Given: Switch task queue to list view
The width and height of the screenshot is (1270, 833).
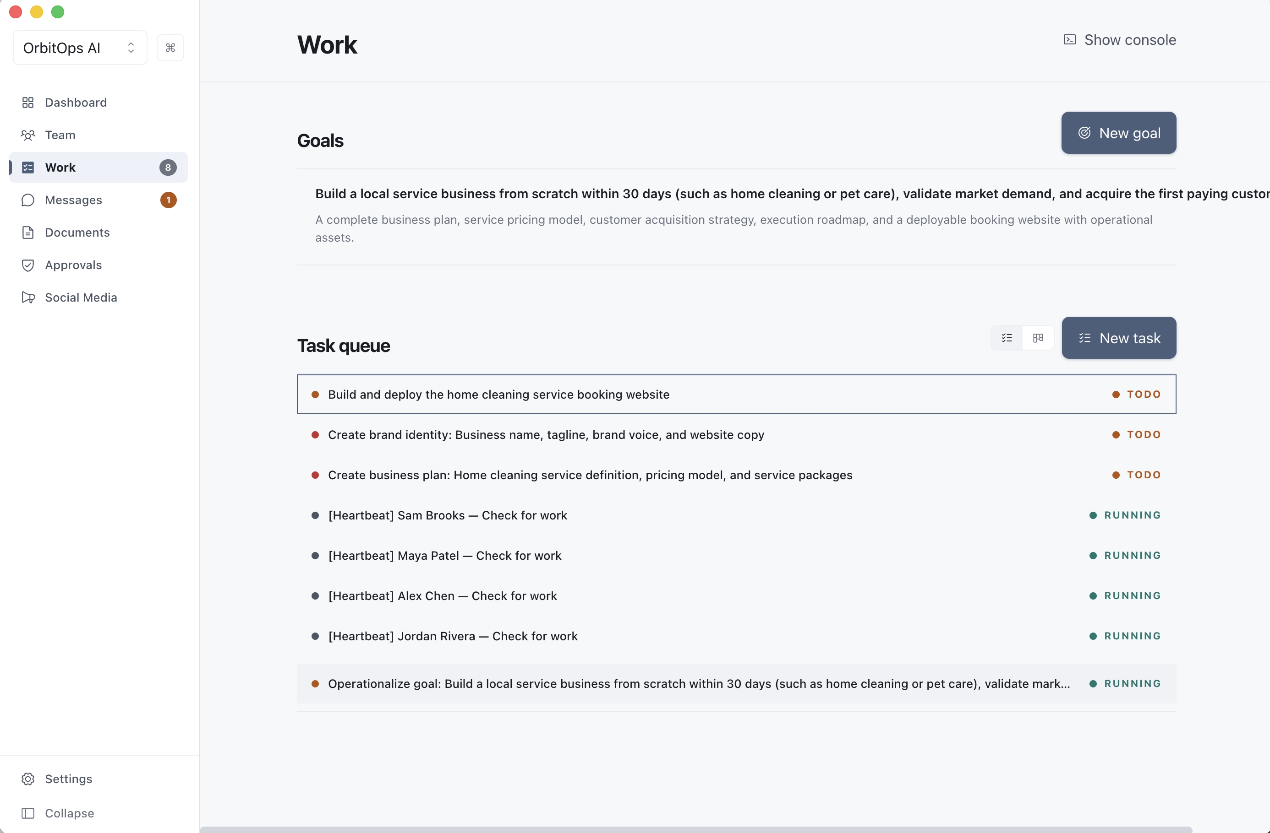Looking at the screenshot, I should click(x=1007, y=338).
